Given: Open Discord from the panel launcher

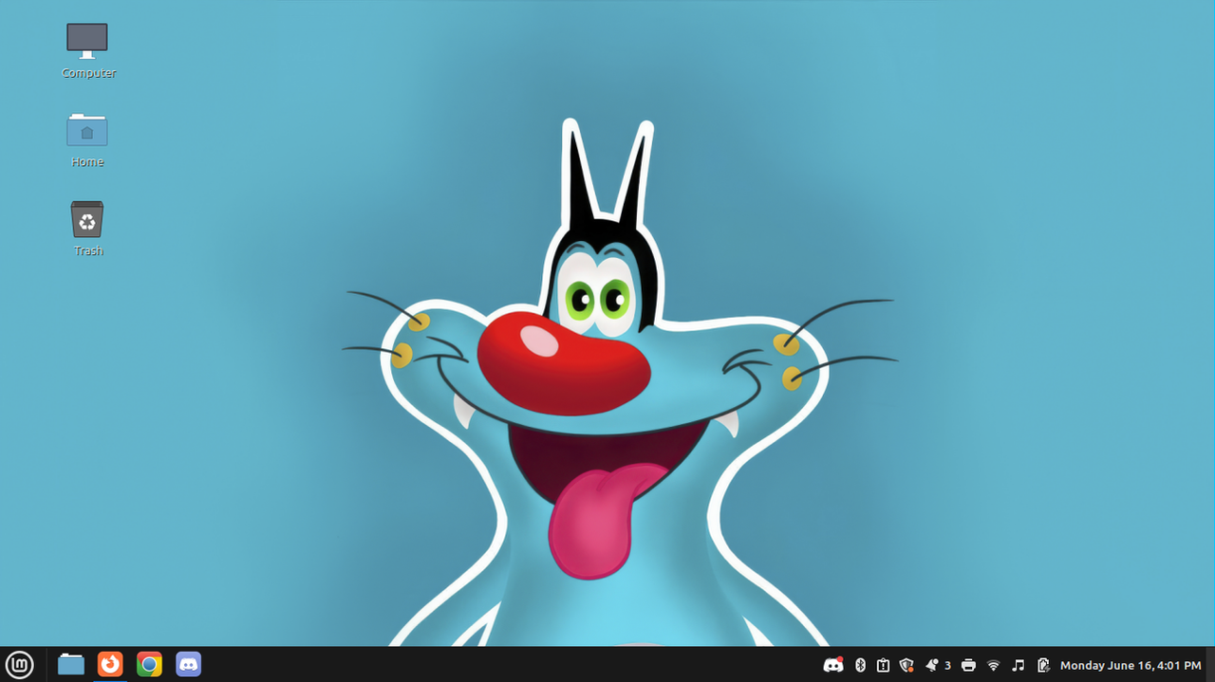Looking at the screenshot, I should tap(188, 664).
